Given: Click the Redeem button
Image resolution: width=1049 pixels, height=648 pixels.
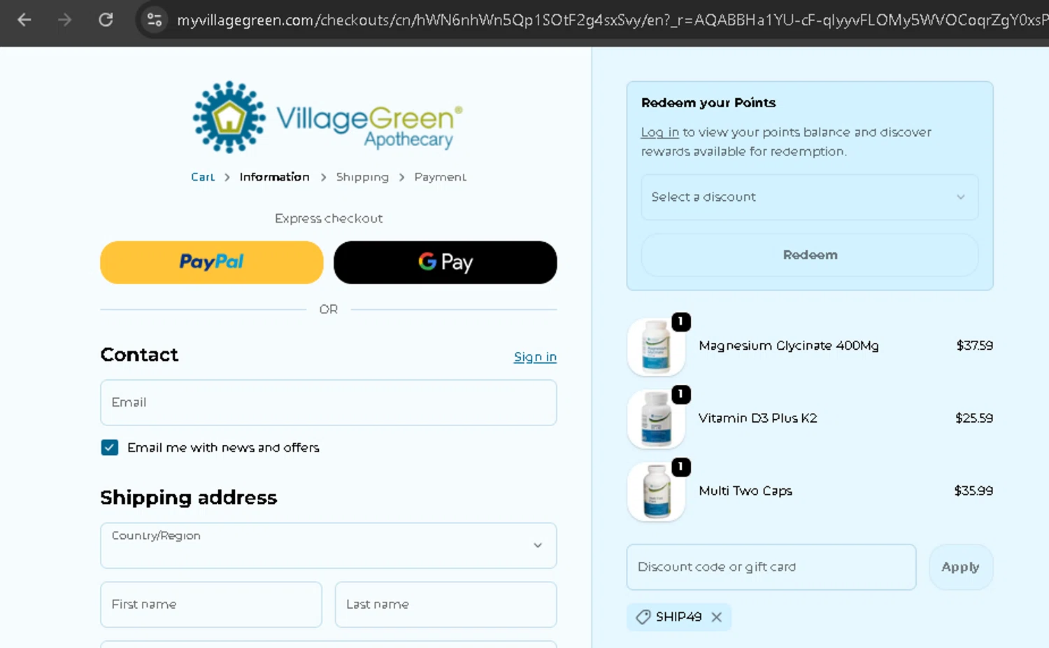Looking at the screenshot, I should point(810,255).
